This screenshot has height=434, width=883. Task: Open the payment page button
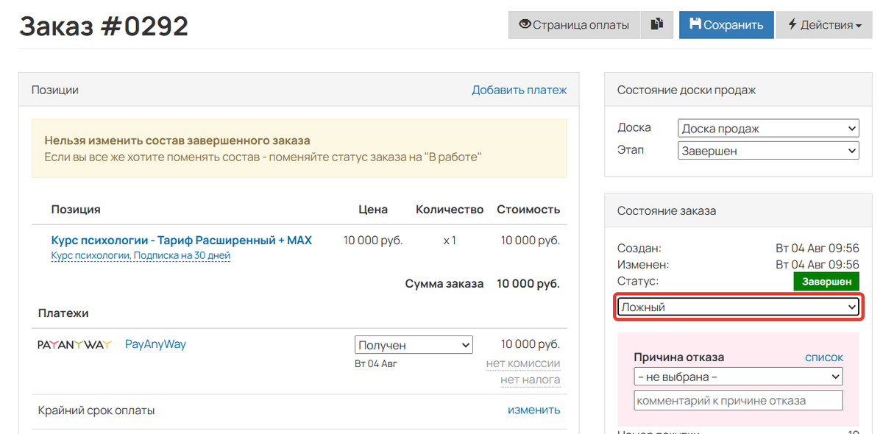point(574,25)
